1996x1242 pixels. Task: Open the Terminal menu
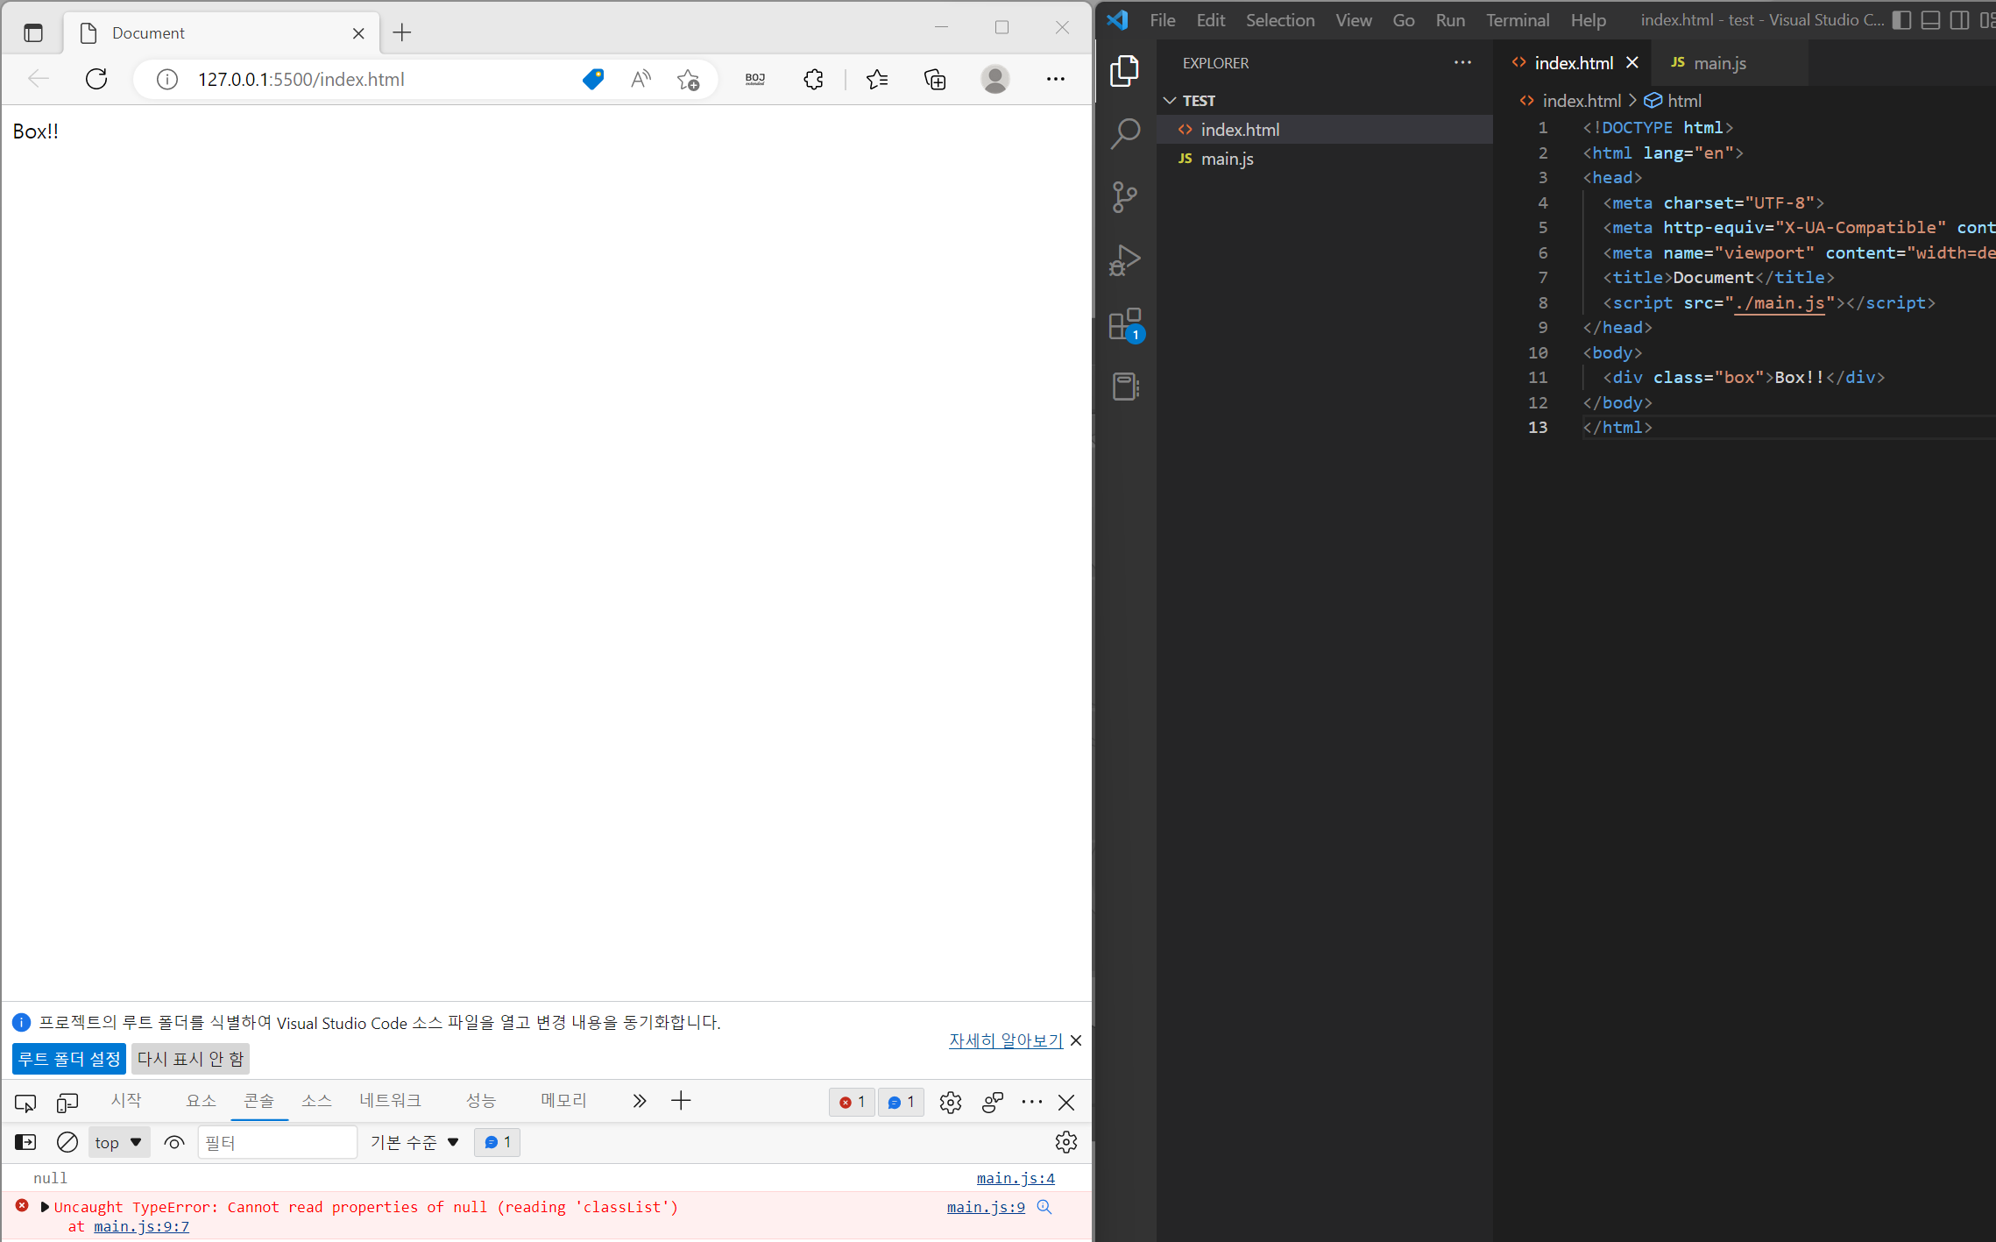[x=1517, y=20]
